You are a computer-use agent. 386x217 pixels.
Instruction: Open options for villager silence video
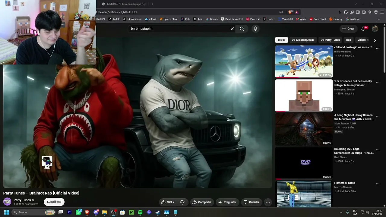click(378, 82)
